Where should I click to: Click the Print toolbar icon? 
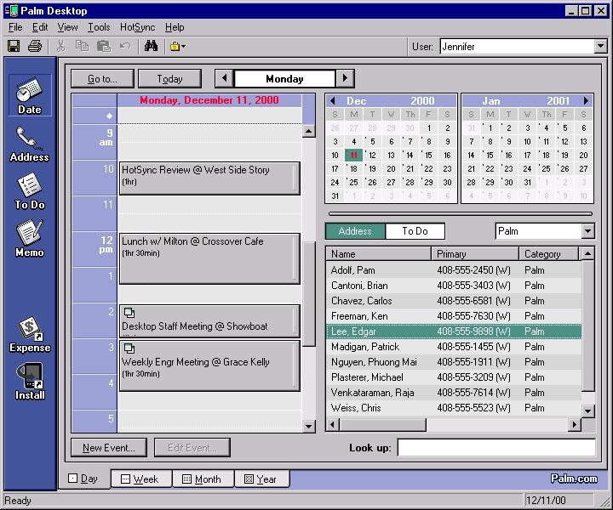click(34, 46)
